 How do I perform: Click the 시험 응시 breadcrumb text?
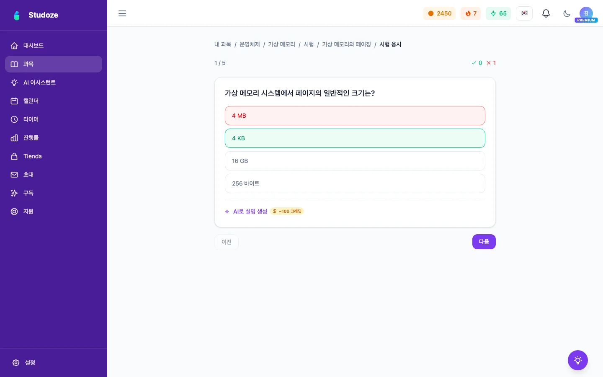[x=390, y=44]
